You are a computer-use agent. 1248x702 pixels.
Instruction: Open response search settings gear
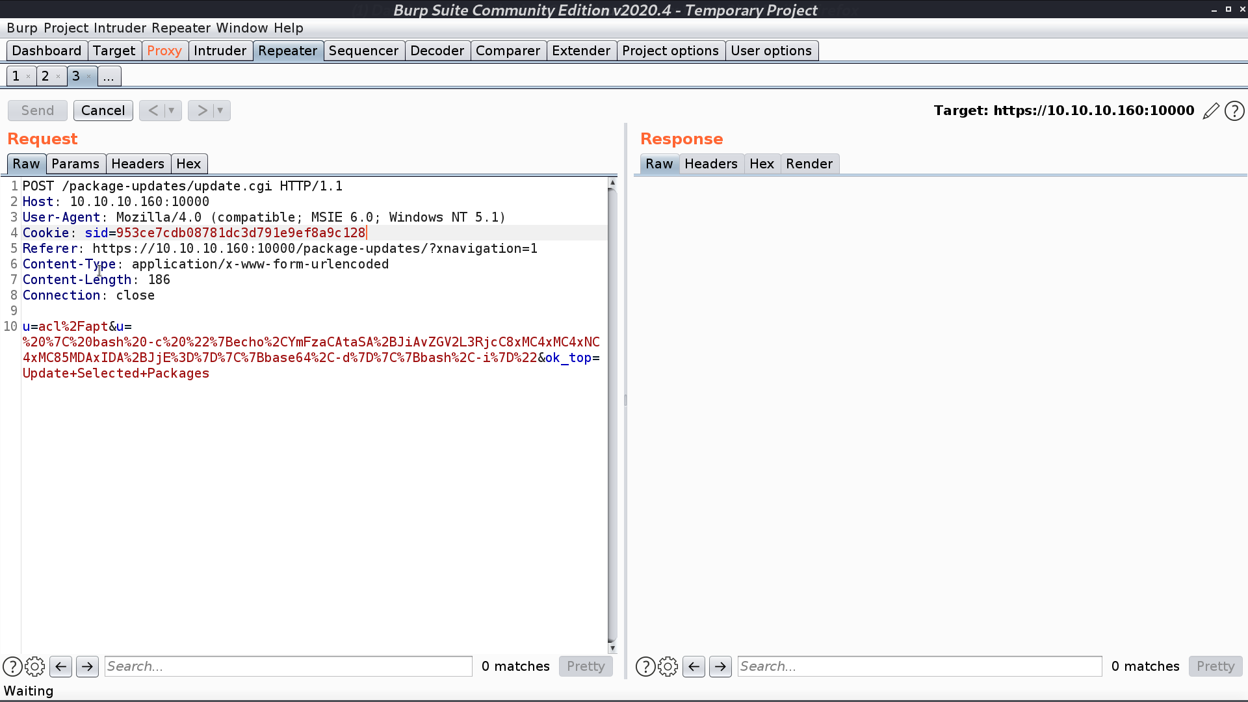coord(668,666)
